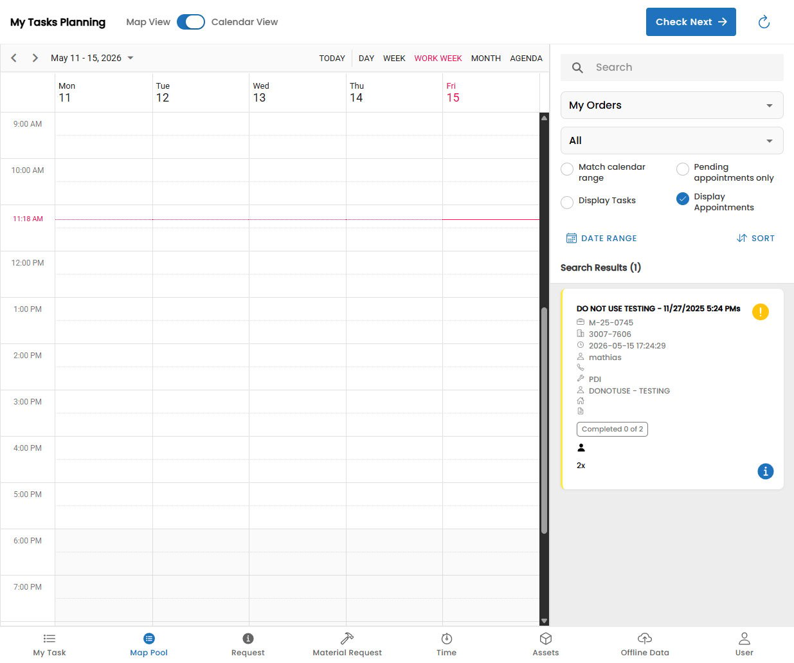The image size is (794, 663).
Task: Click the calendar scrollbar up arrow
Action: click(x=544, y=118)
